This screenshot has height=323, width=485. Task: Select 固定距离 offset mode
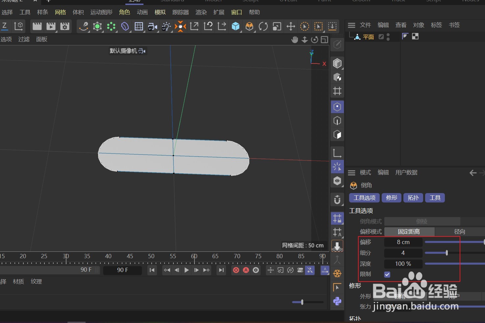point(409,232)
